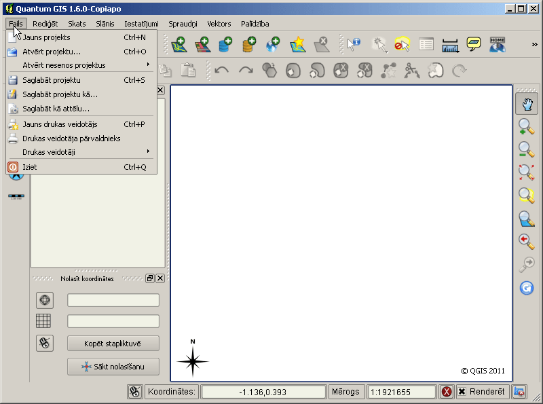Viewport: 543px width, 404px height.
Task: Select the Split Features scissors tool
Action: 412,71
